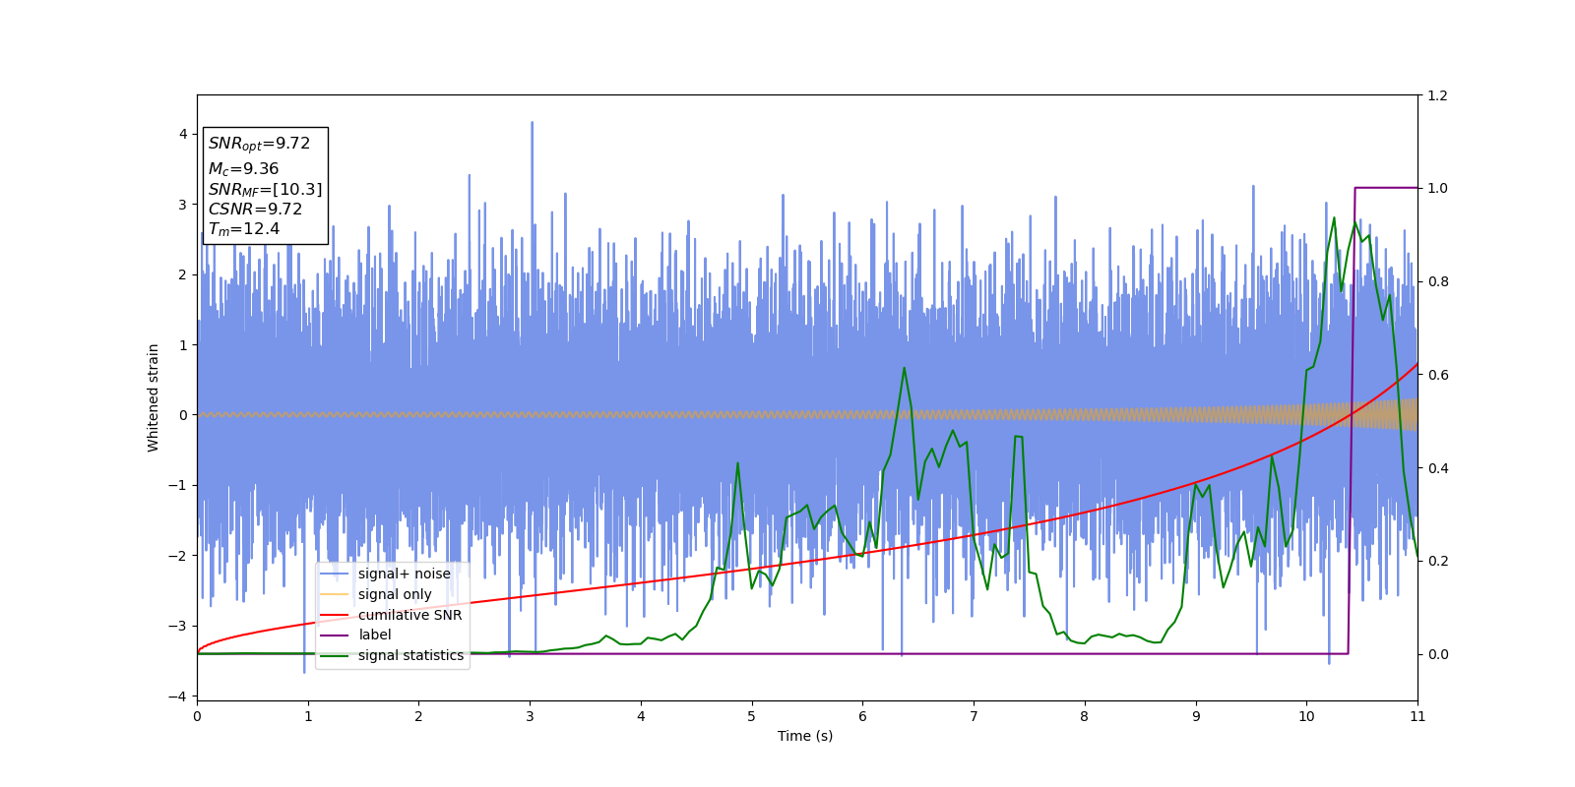The height and width of the screenshot is (787, 1575).
Task: Click the 'cumilative SNR' legend label
Action: pyautogui.click(x=409, y=615)
